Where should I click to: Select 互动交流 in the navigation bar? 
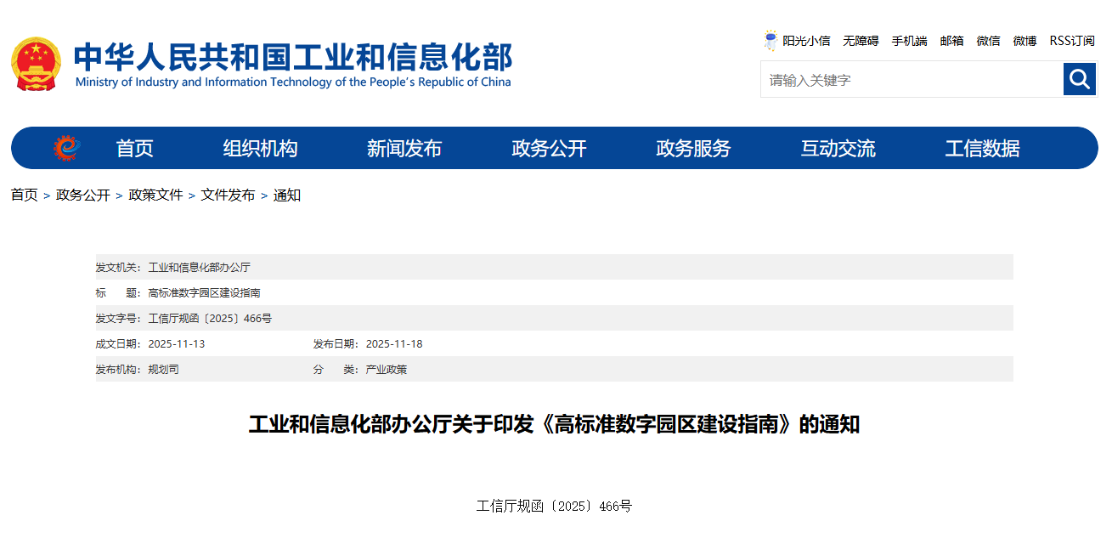(x=838, y=149)
